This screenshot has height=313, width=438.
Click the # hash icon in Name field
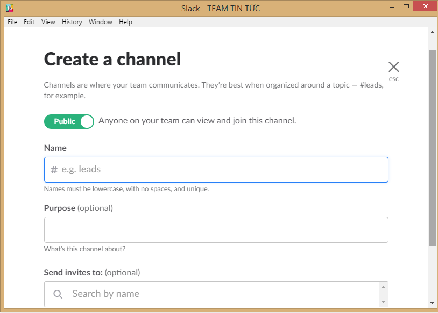point(52,169)
